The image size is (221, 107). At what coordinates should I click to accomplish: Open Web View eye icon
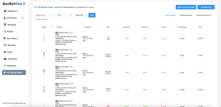5,45
